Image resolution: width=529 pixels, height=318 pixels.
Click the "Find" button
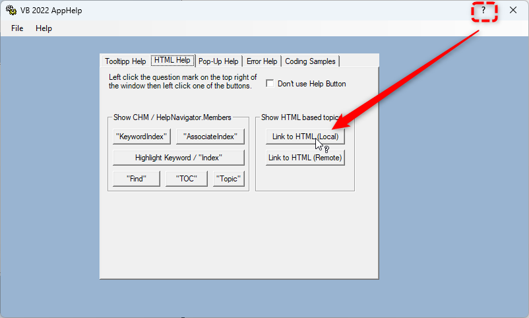[x=136, y=179]
